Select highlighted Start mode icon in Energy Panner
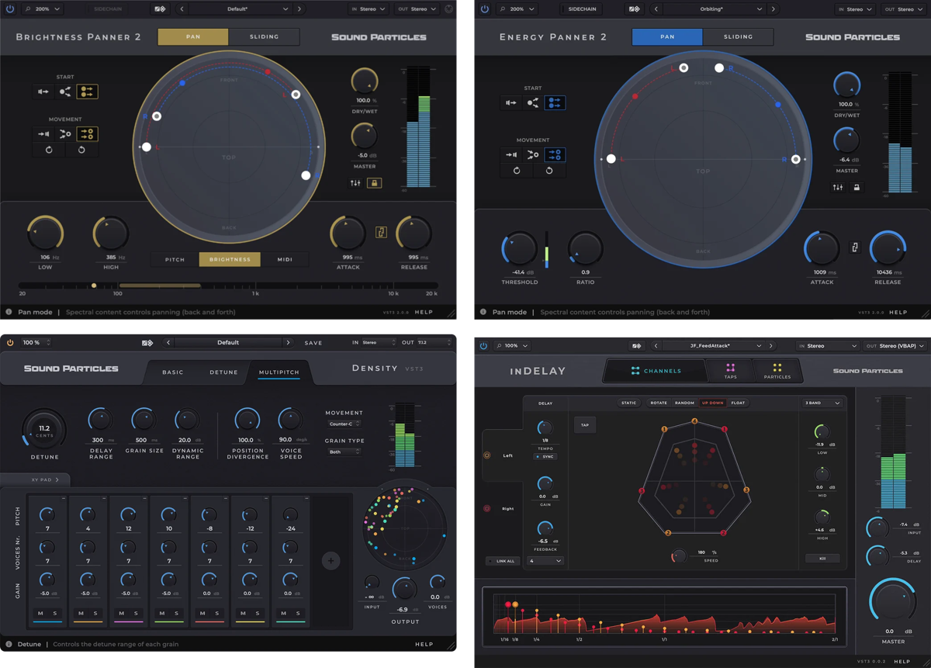931x668 pixels. 555,102
